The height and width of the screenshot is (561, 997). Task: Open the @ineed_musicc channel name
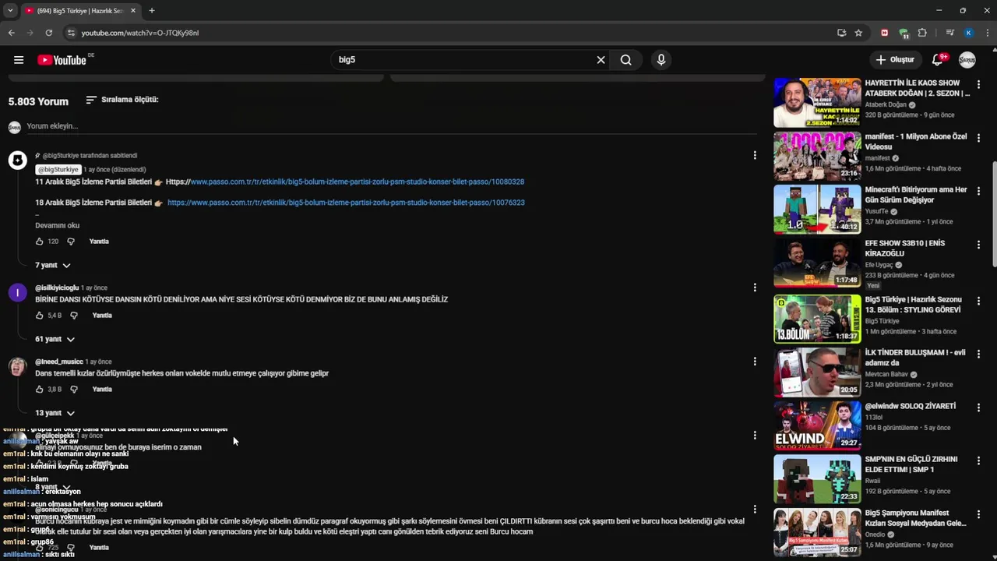[x=59, y=362]
